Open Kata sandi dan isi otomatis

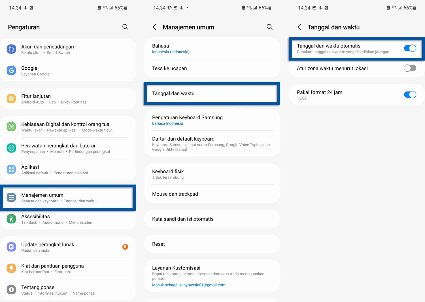pyautogui.click(x=212, y=219)
